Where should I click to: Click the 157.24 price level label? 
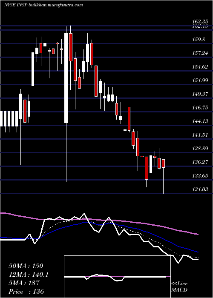[199, 53]
